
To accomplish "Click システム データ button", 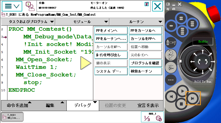I will (x=111, y=71).
